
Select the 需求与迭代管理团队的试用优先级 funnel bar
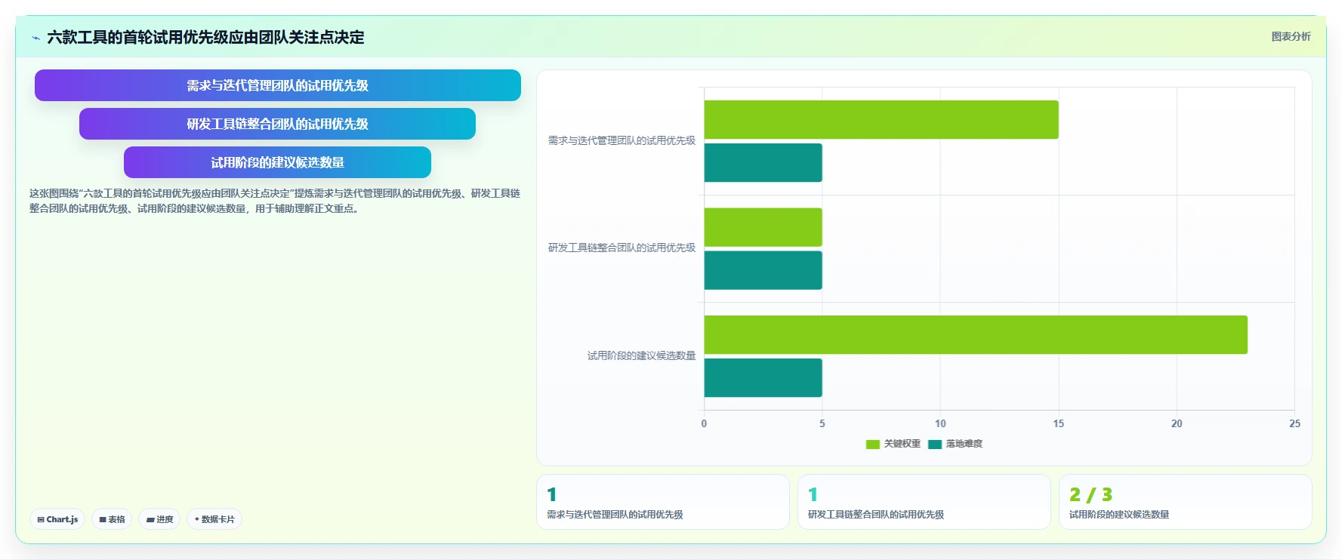278,85
